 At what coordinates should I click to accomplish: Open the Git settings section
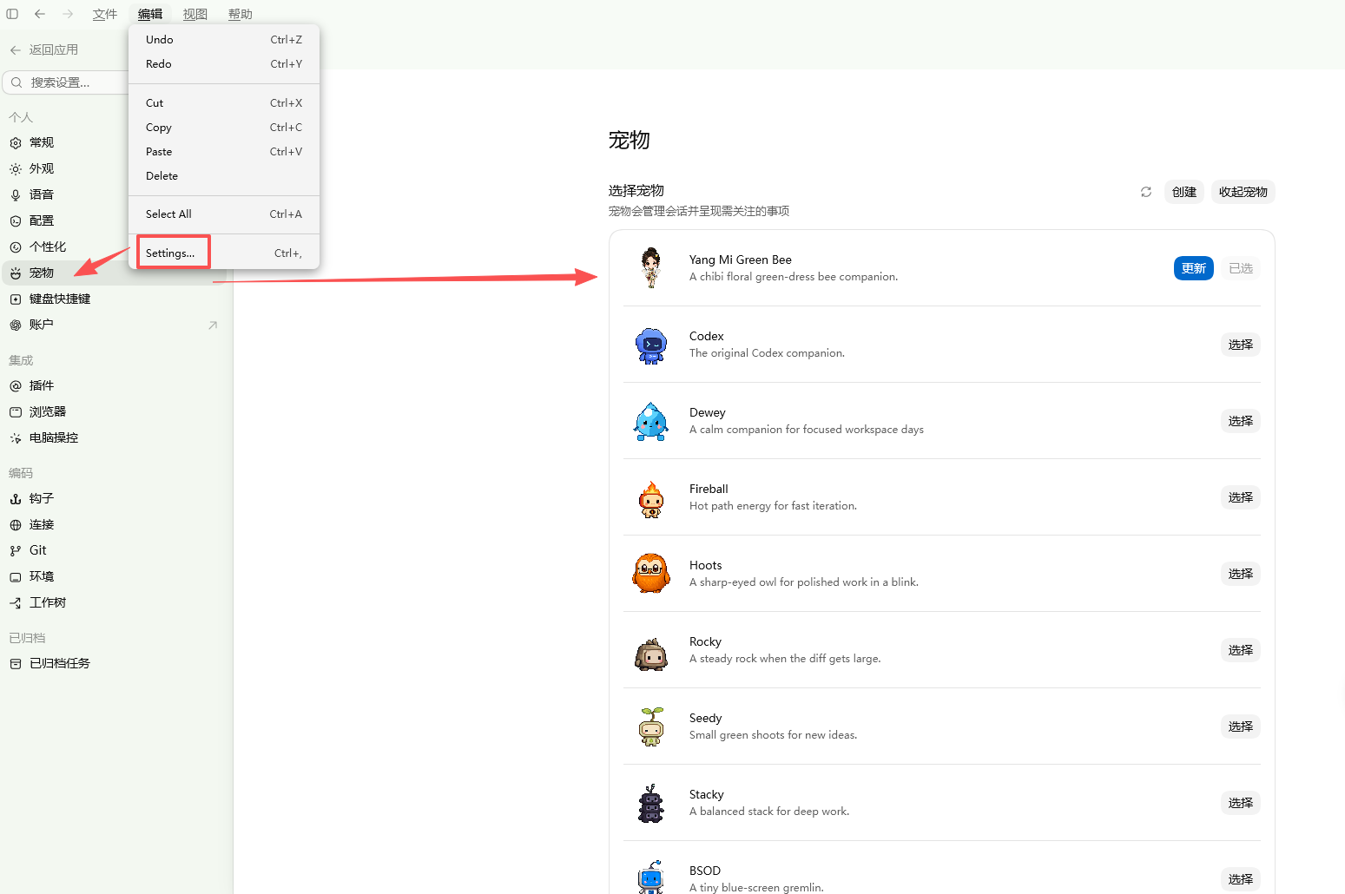coord(115,550)
